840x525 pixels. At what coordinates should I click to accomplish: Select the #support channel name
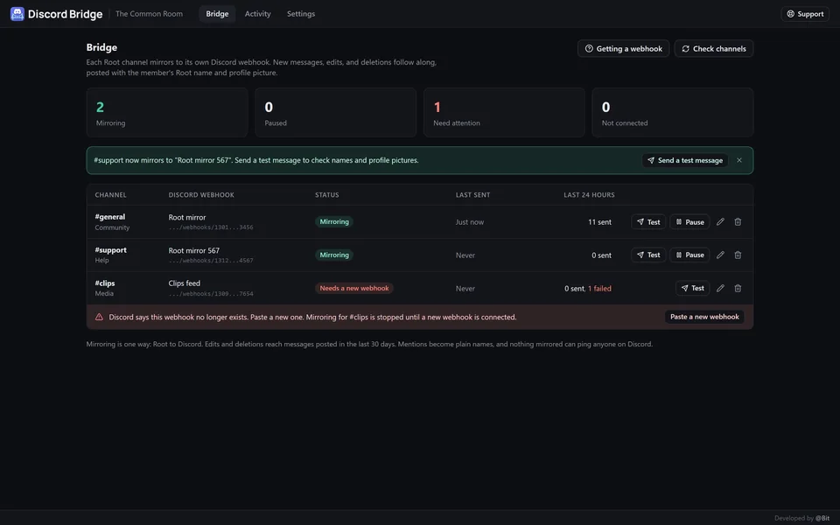(111, 250)
